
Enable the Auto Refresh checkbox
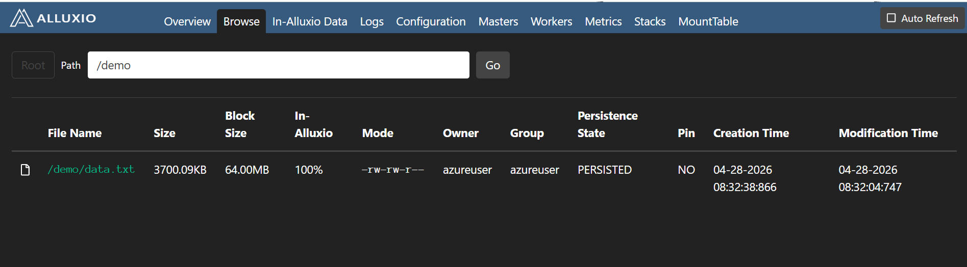(891, 18)
